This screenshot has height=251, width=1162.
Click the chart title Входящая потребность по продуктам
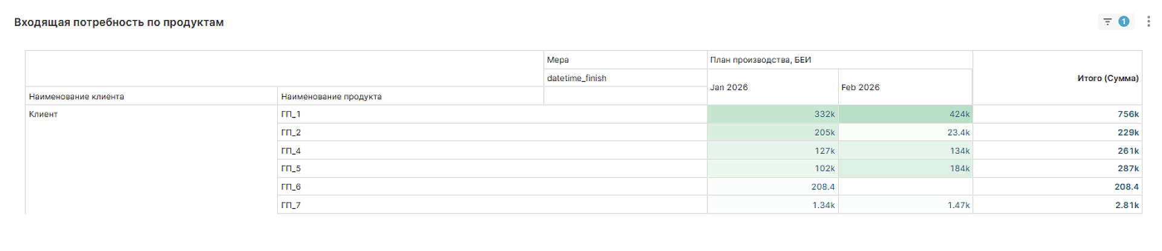coord(119,22)
